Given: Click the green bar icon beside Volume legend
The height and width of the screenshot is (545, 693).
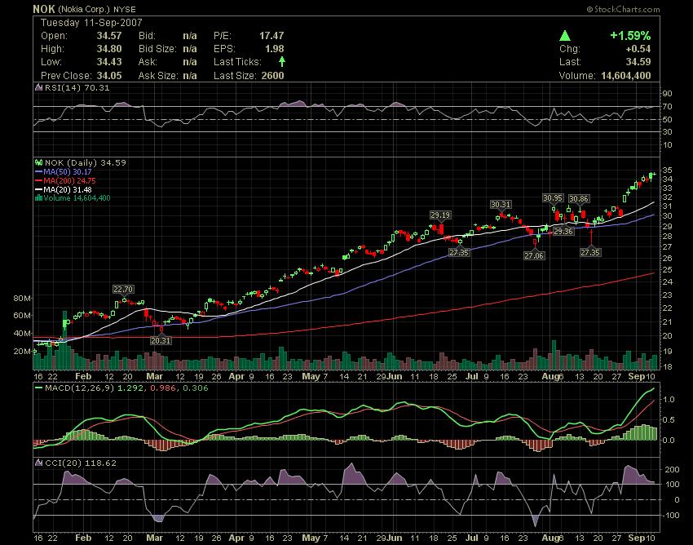Looking at the screenshot, I should pyautogui.click(x=38, y=197).
